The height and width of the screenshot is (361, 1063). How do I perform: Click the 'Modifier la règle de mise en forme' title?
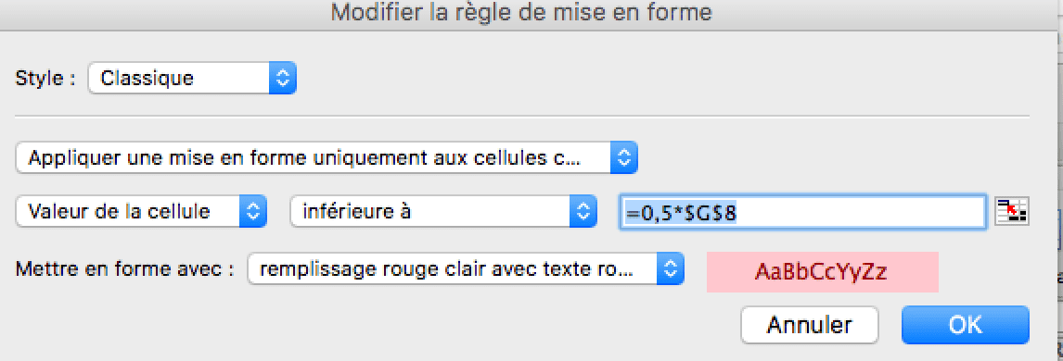[x=520, y=12]
